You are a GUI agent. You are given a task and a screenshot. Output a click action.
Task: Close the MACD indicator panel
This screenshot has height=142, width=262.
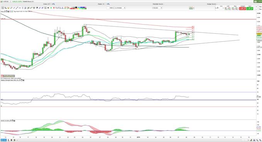(14, 121)
